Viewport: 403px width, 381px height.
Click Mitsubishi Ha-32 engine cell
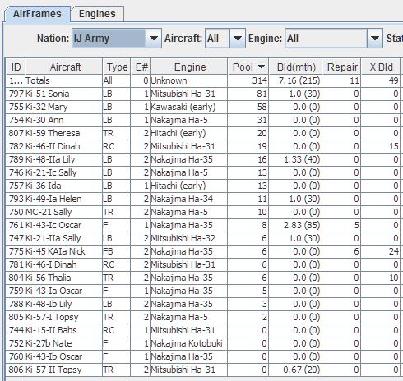[189, 238]
